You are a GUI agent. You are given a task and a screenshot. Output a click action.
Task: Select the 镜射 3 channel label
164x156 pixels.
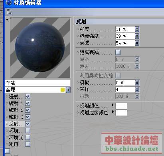pyautogui.click(x=16, y=117)
